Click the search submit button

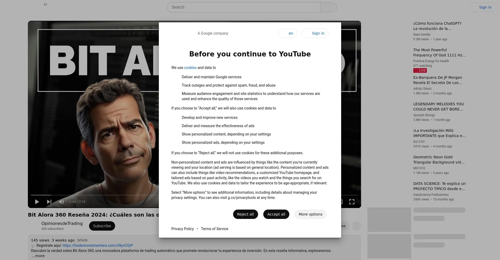click(x=329, y=7)
